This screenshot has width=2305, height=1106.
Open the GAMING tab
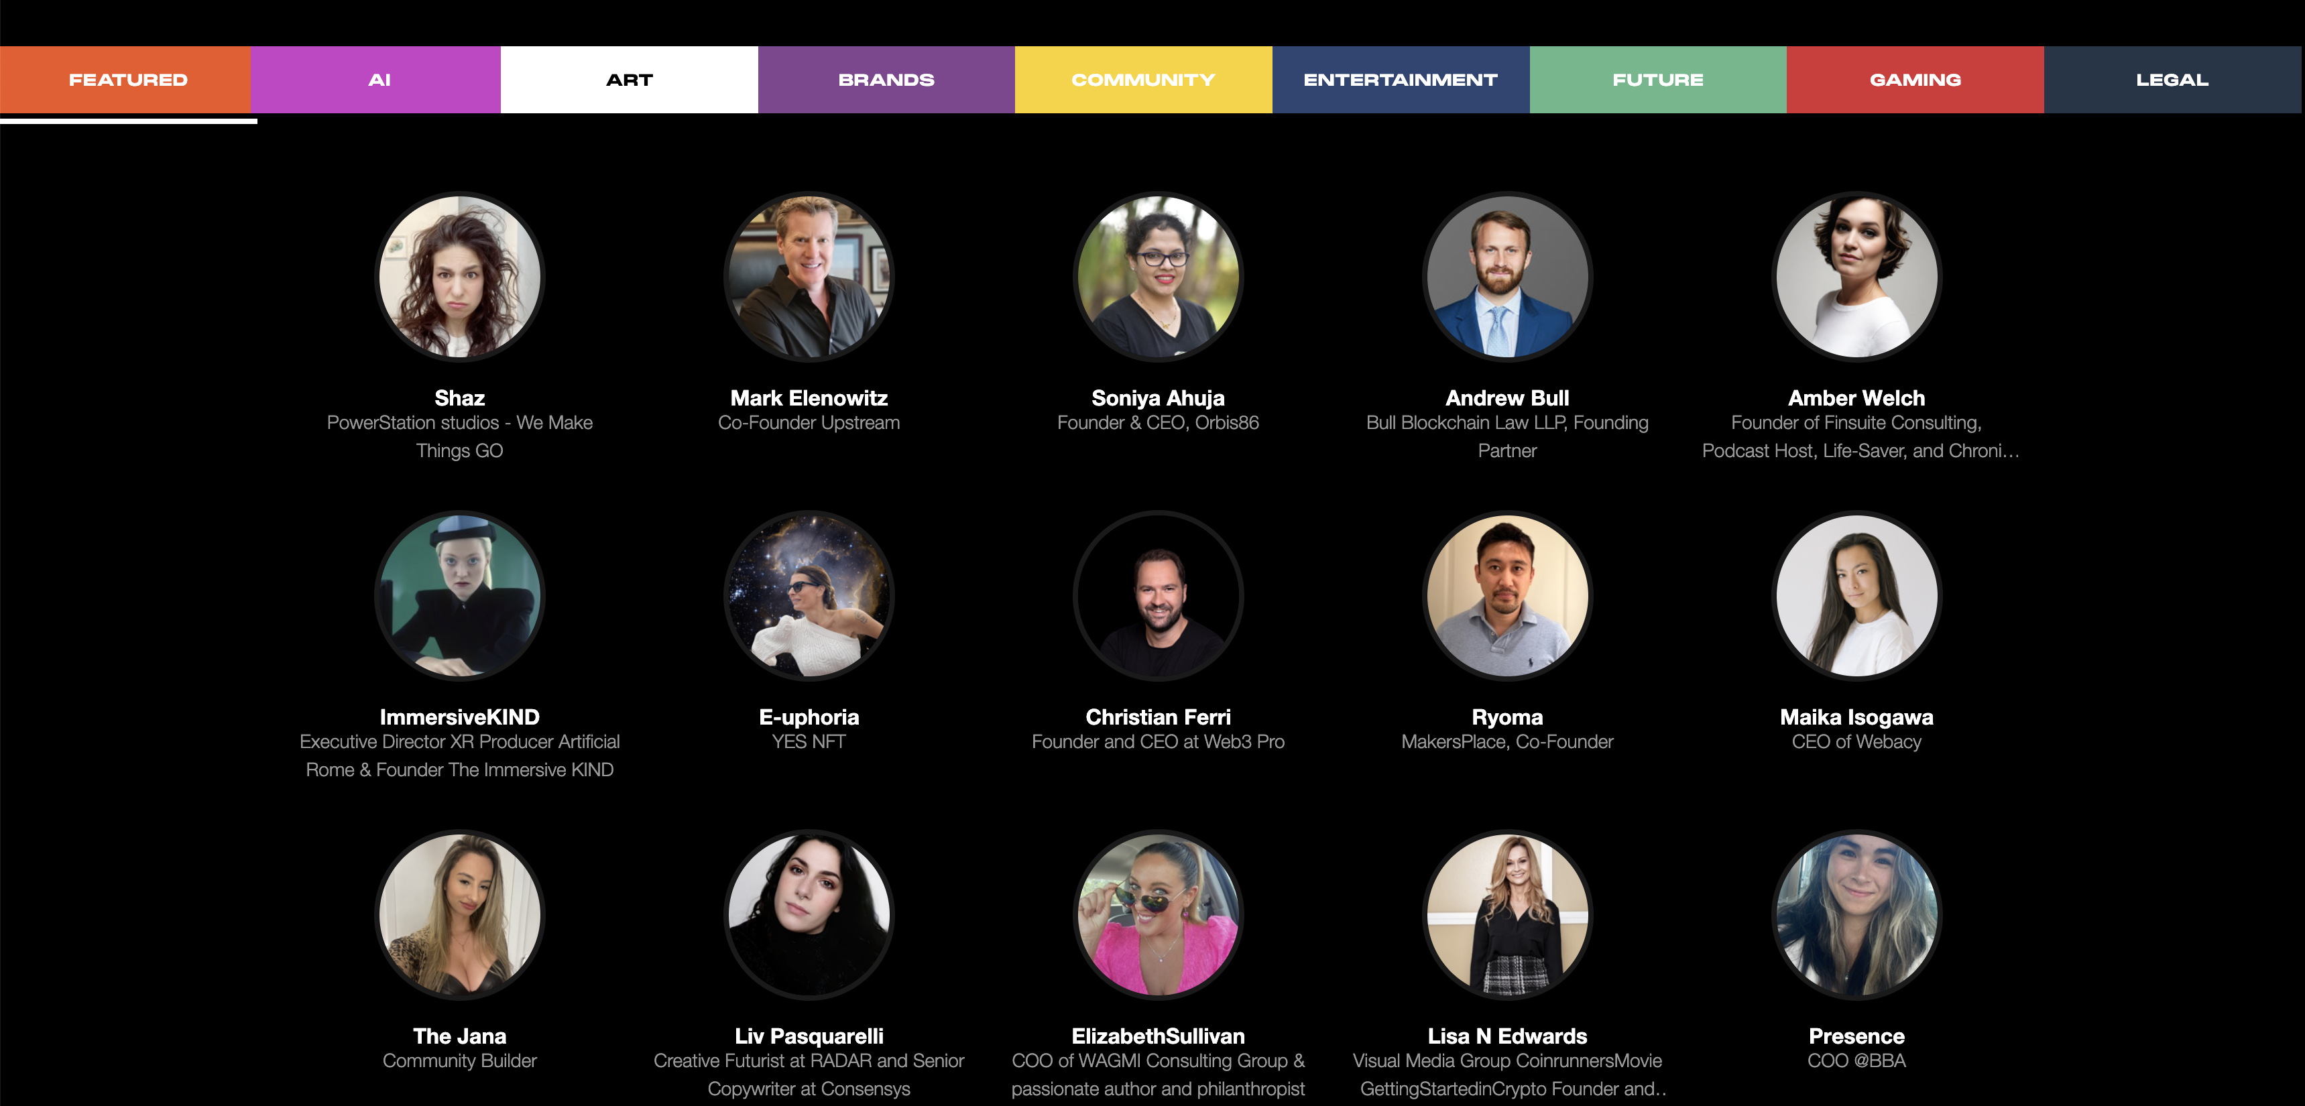tap(1914, 78)
